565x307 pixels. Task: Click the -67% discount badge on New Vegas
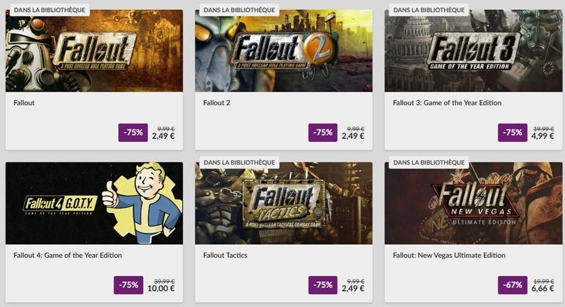512,285
